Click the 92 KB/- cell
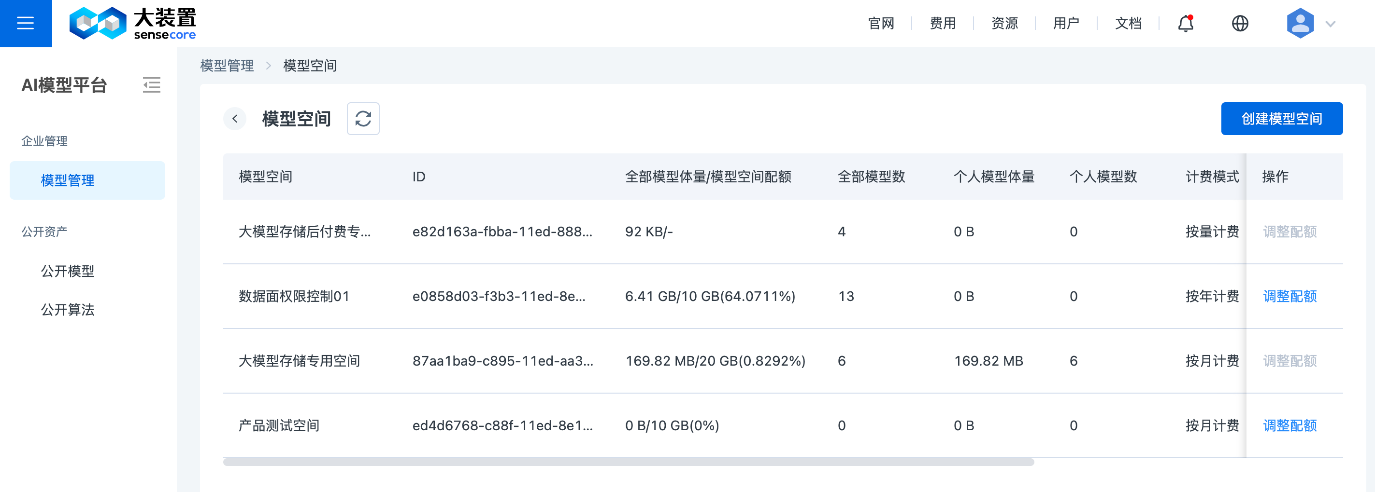 (x=648, y=232)
